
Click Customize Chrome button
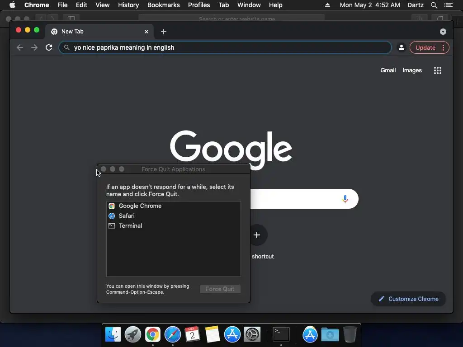408,299
